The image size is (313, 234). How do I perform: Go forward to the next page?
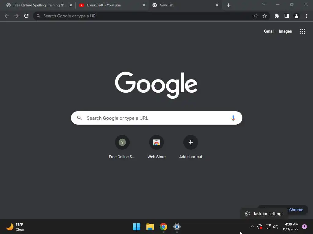tap(17, 16)
